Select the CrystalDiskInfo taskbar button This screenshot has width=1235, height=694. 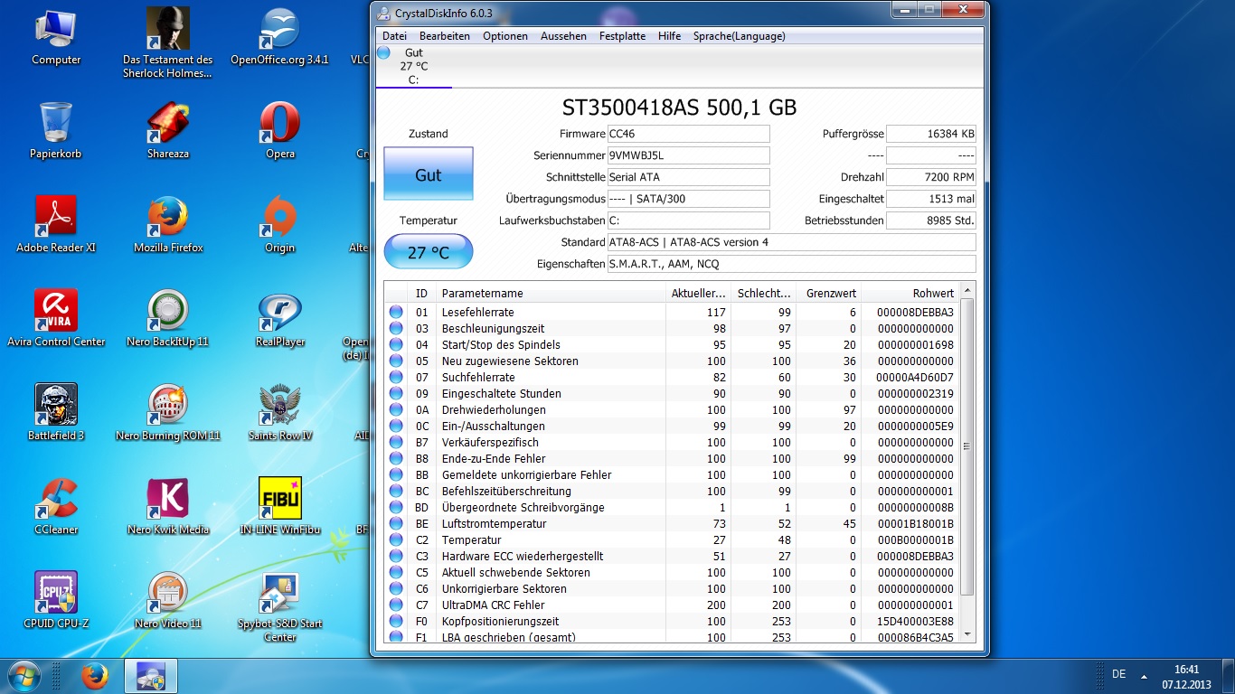coord(151,676)
